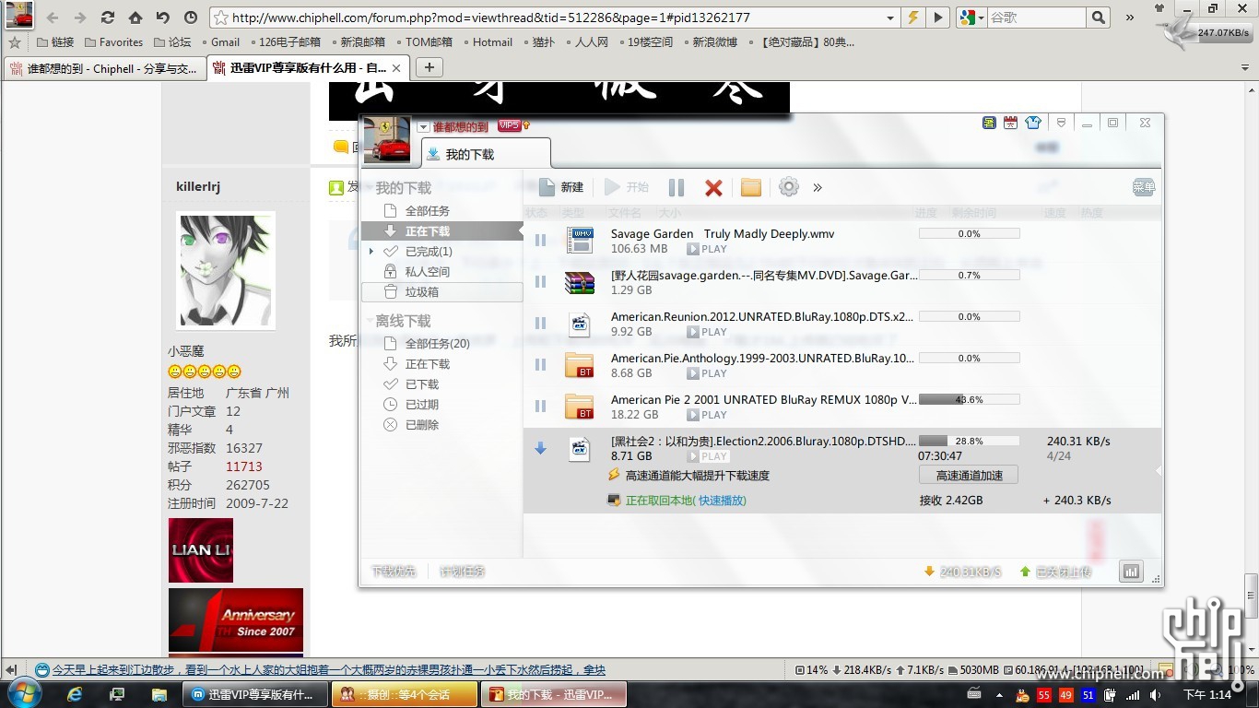Expand the 已完成(1) tree arrow
This screenshot has height=708, width=1259.
pyautogui.click(x=371, y=252)
